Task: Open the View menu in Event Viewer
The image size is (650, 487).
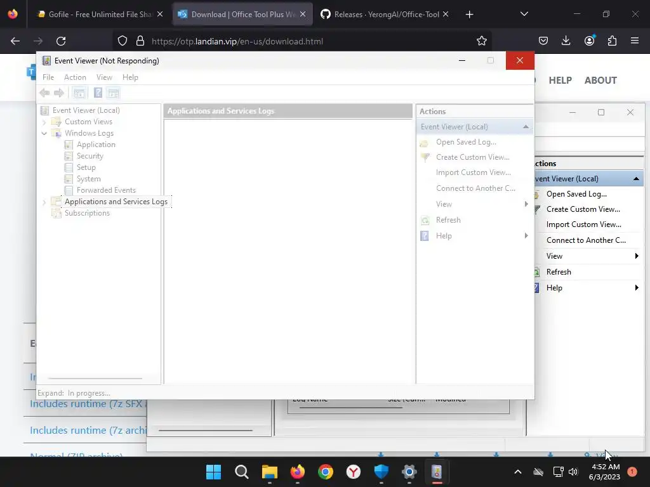Action: [x=105, y=77]
